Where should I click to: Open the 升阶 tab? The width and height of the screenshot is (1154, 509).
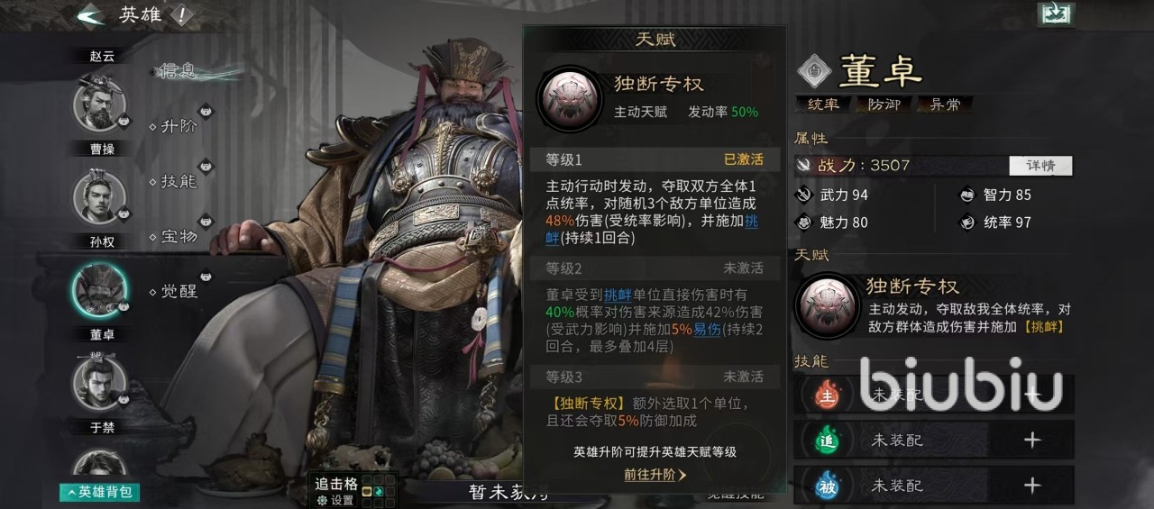[x=179, y=126]
